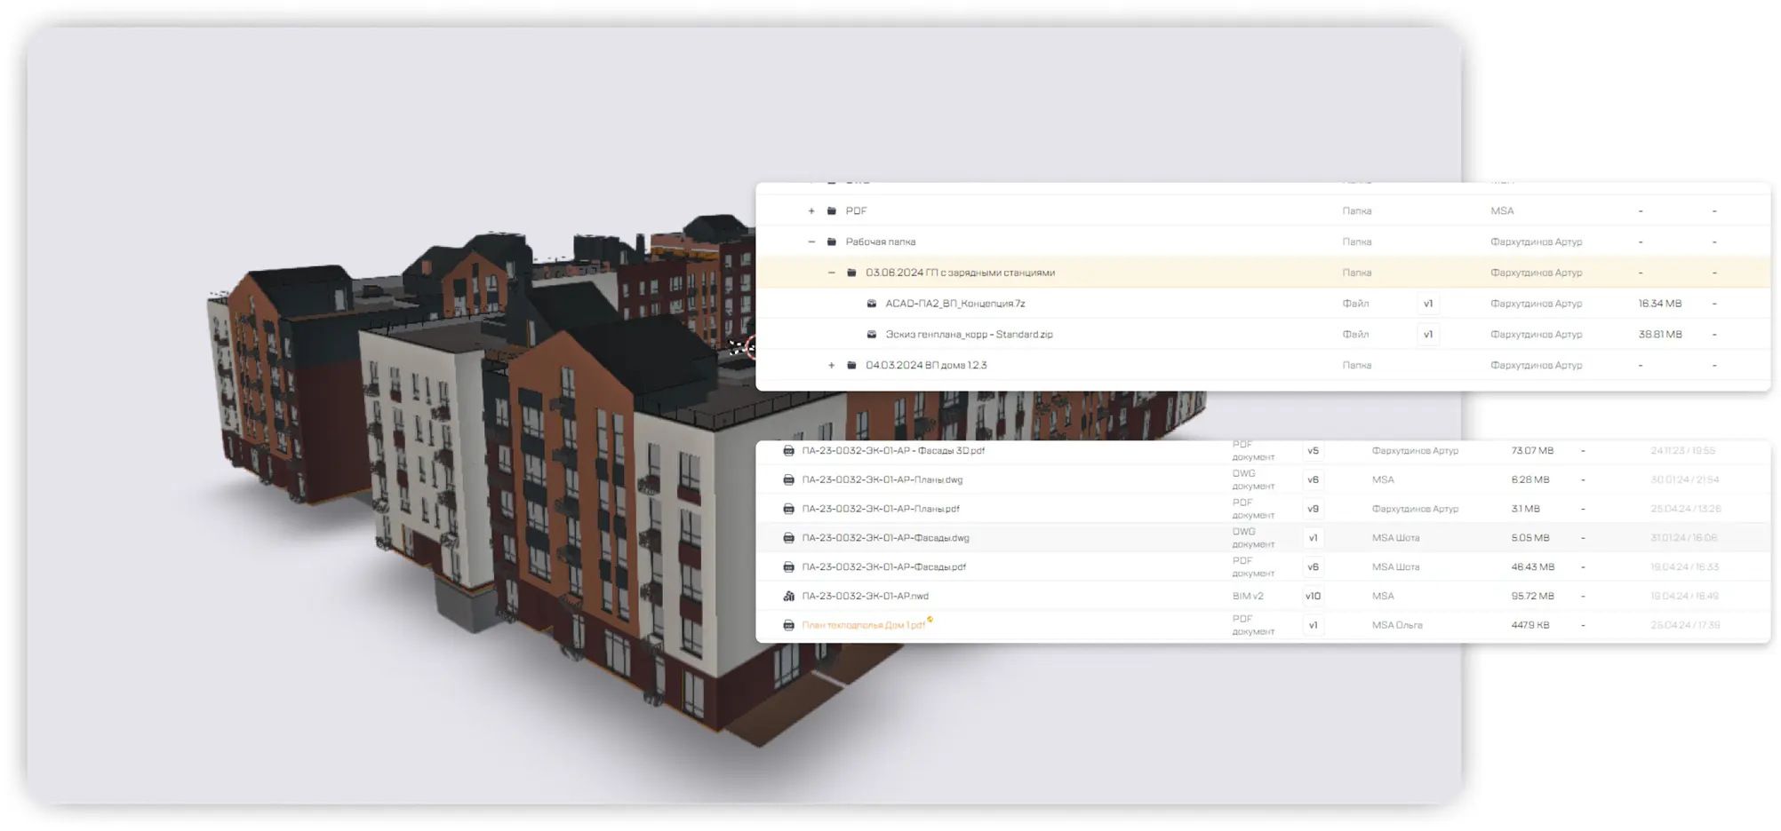
Task: Select the 03.06.2024 ГП с зарядными станциями folder
Action: coord(960,273)
